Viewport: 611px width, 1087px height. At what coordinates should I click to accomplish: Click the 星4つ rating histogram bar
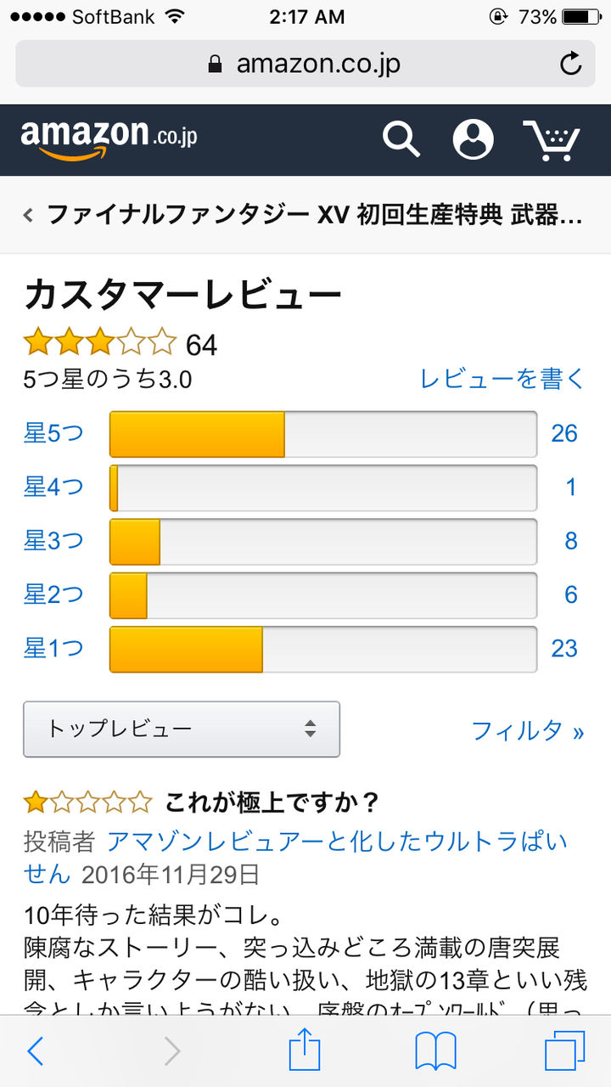pyautogui.click(x=323, y=487)
